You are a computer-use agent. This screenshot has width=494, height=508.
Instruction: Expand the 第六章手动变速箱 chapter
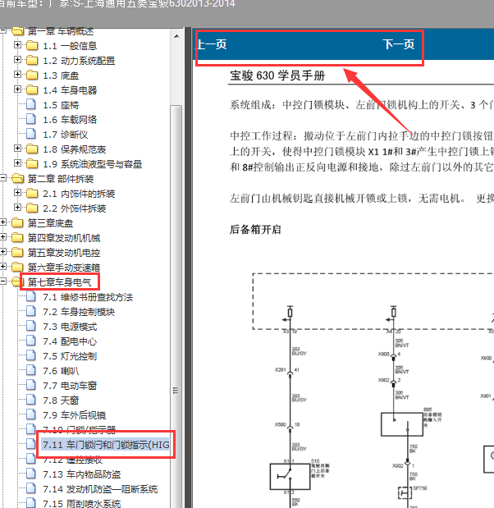(x=3, y=267)
